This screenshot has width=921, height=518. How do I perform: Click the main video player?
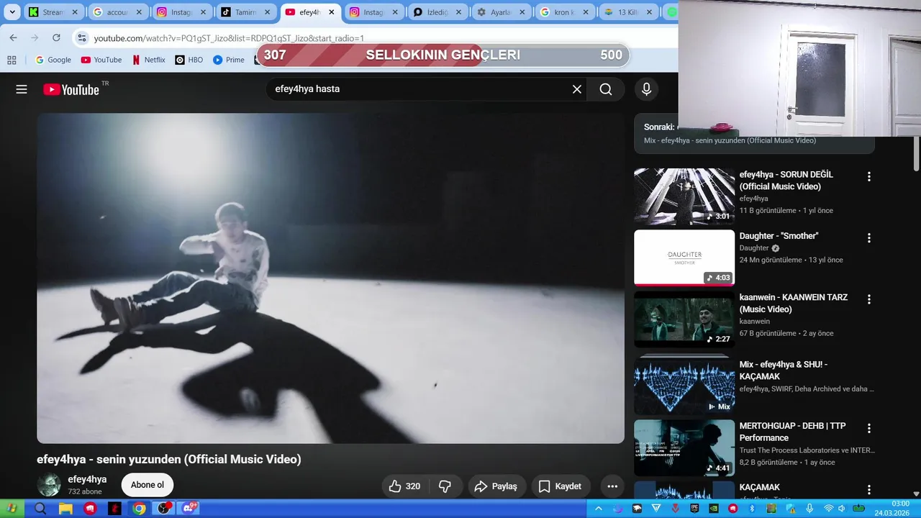(x=330, y=278)
